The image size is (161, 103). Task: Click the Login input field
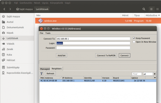click(x=93, y=43)
